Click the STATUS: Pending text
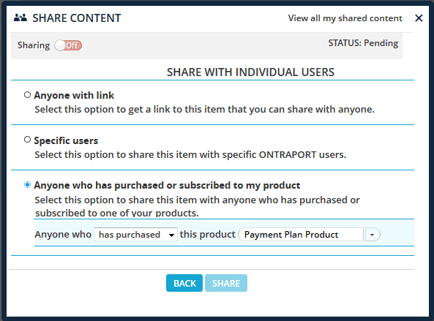 click(x=363, y=43)
